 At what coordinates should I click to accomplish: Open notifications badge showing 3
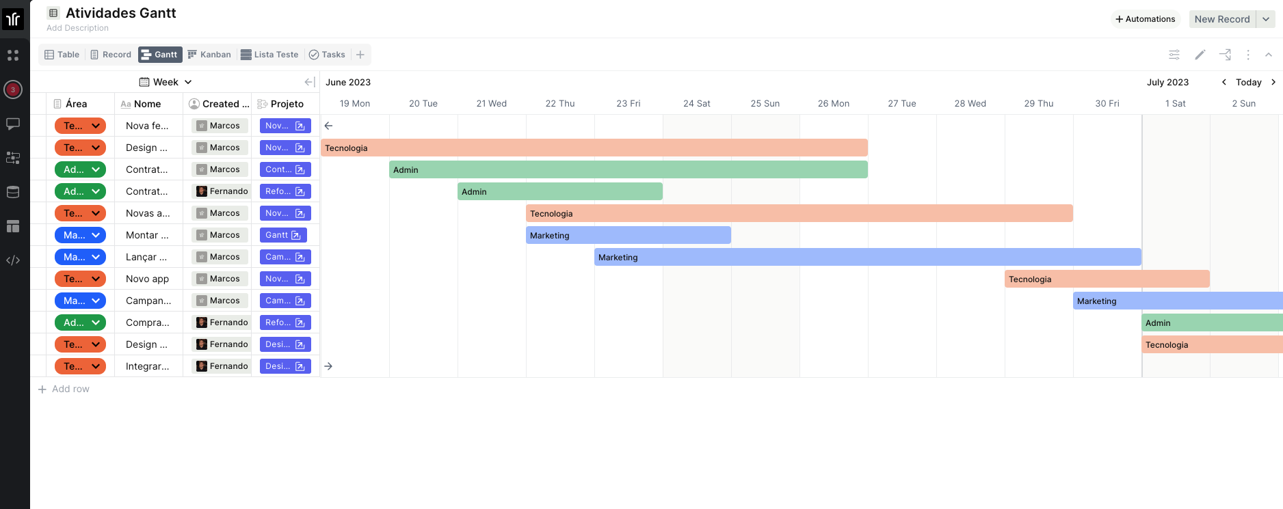coord(13,90)
